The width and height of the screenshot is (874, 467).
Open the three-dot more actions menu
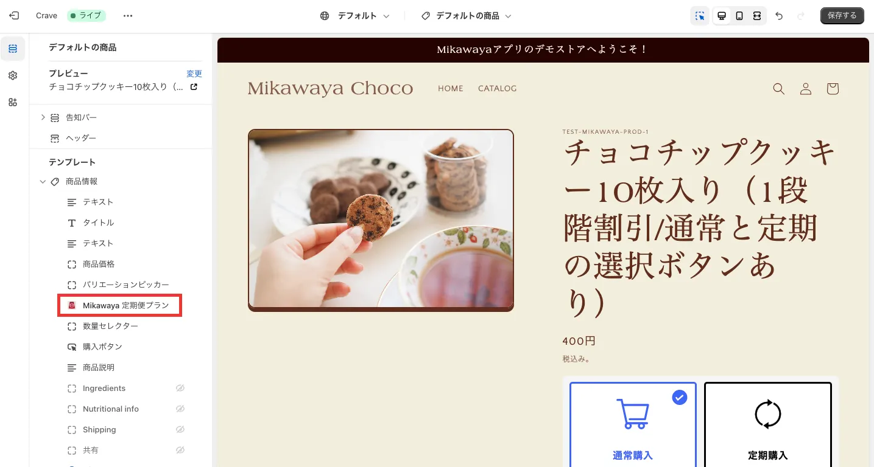127,16
